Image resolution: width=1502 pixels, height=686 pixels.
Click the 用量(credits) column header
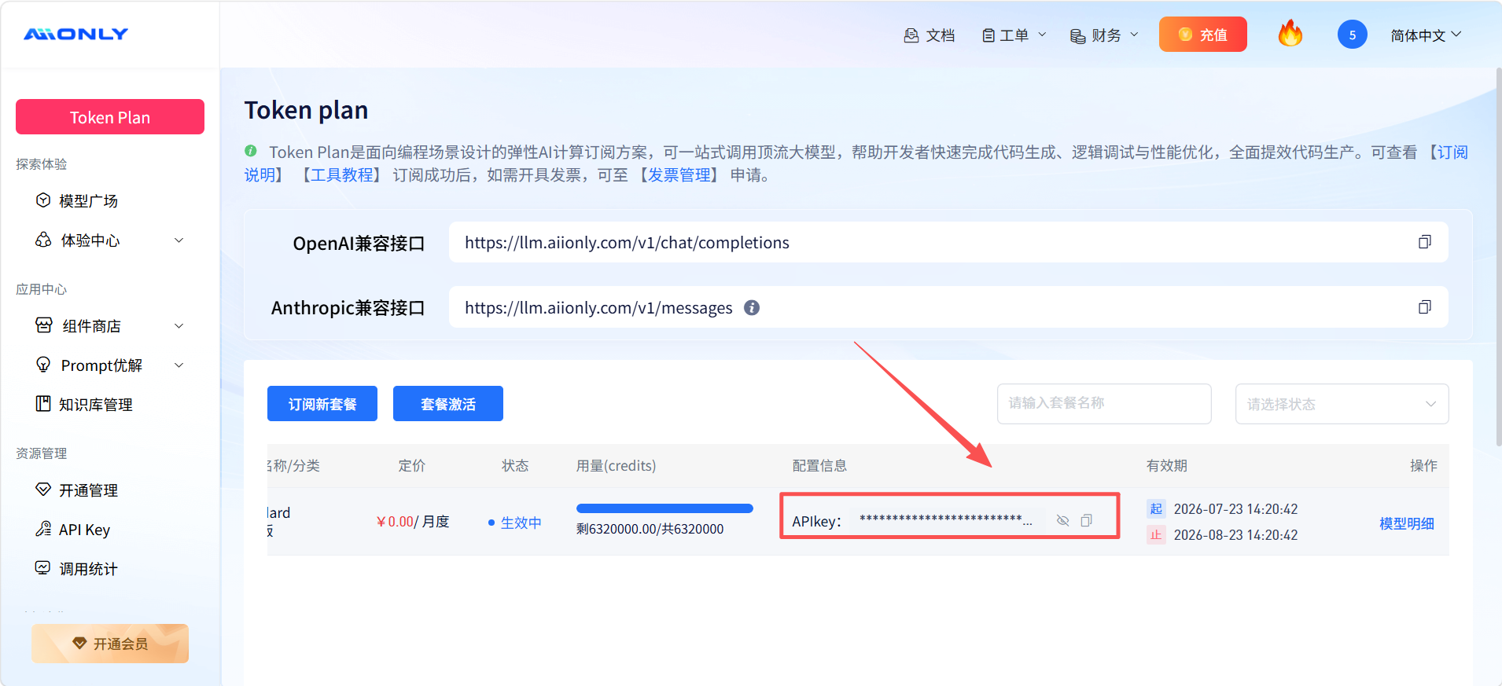616,466
